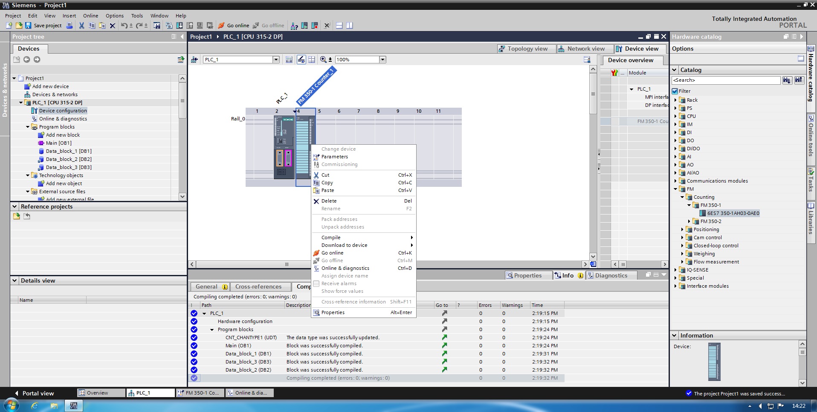Uncheck the Filter checkbox in the catalog
817x412 pixels.
(x=675, y=91)
